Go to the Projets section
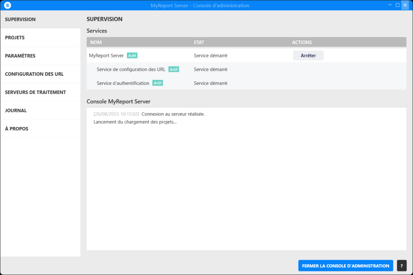413x275 pixels. [x=15, y=38]
